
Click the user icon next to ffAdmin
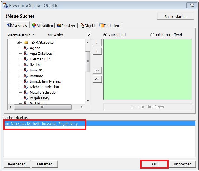26,65
